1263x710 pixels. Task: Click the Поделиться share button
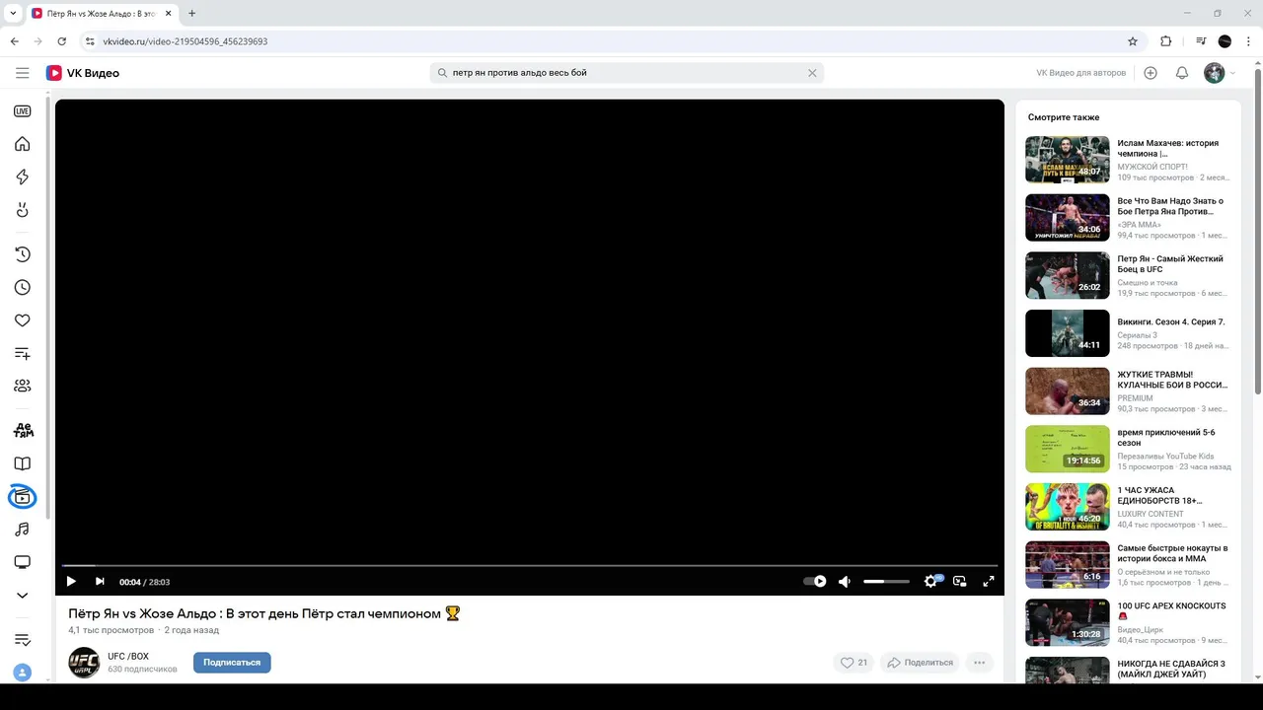tap(921, 663)
